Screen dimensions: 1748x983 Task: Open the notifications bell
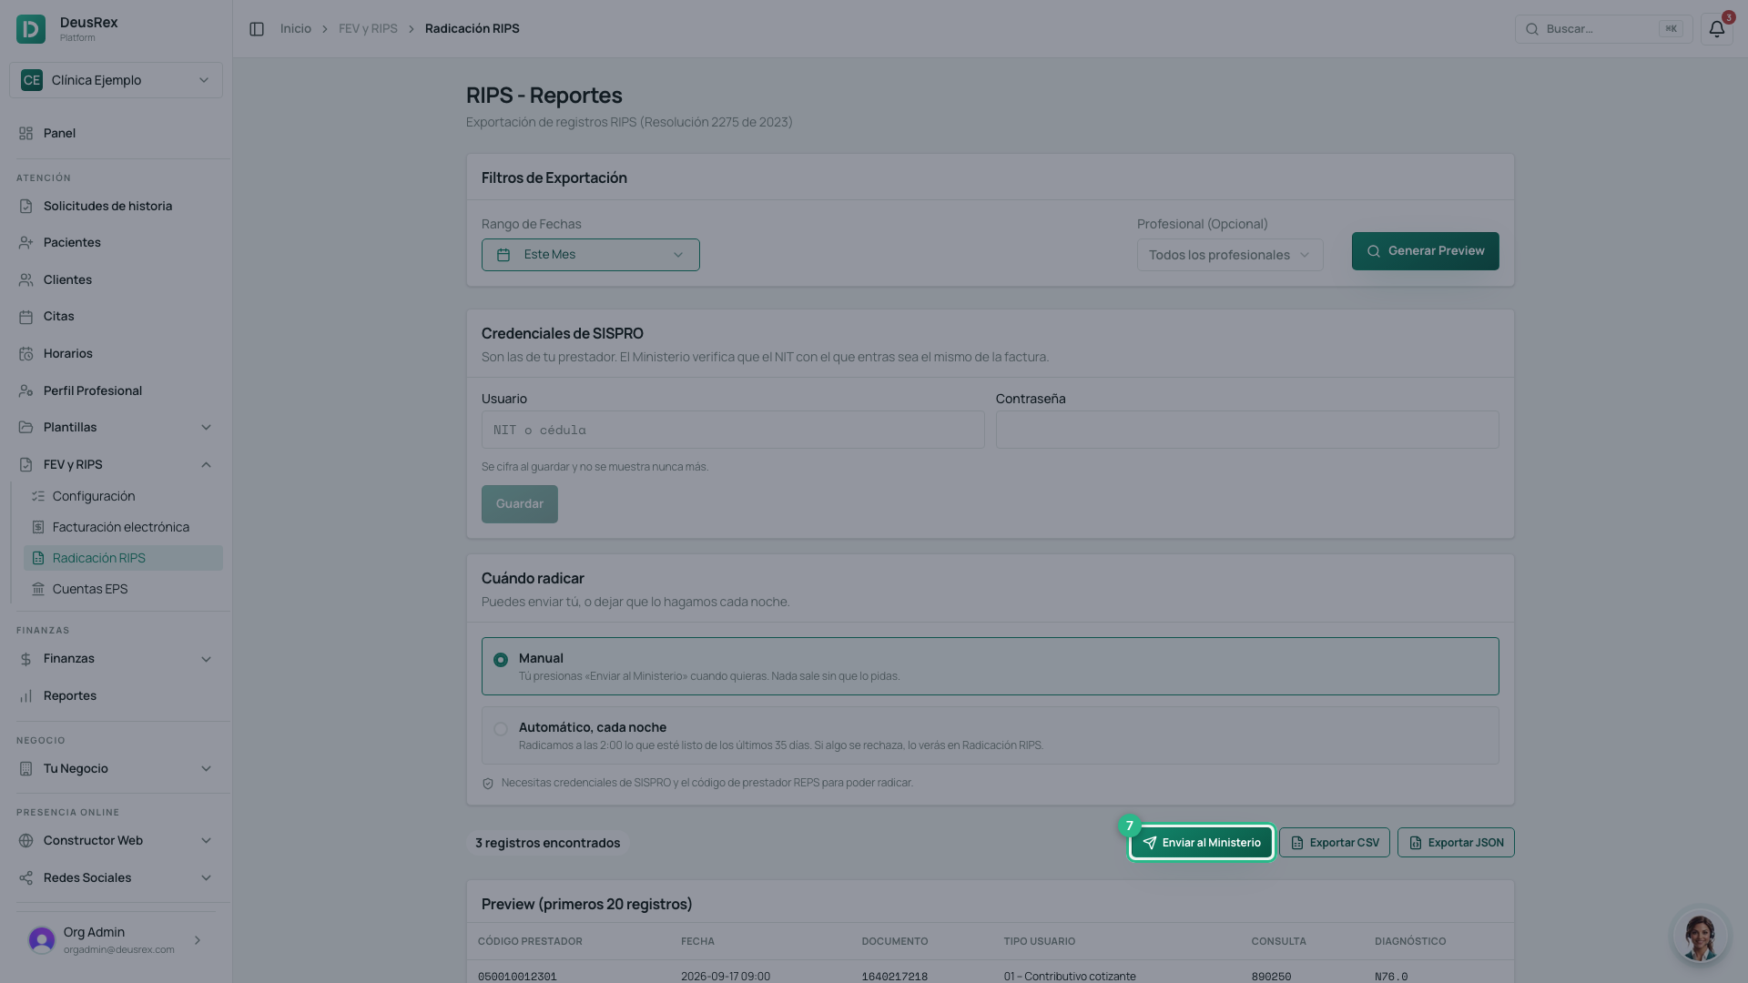(1716, 29)
